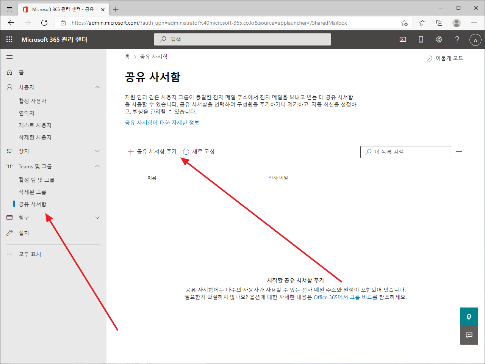Viewport: 485px width, 364px height.
Task: Open the mobile app icon in header
Action: click(421, 39)
